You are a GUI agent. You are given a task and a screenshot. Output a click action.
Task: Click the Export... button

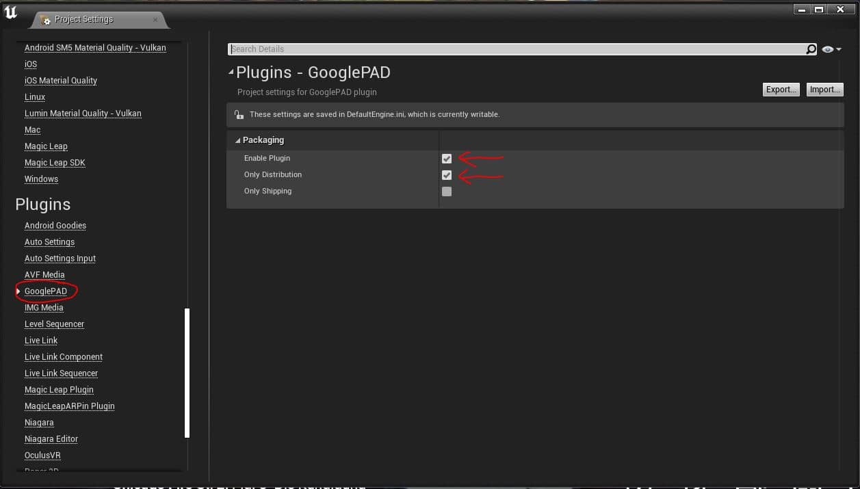pyautogui.click(x=781, y=90)
